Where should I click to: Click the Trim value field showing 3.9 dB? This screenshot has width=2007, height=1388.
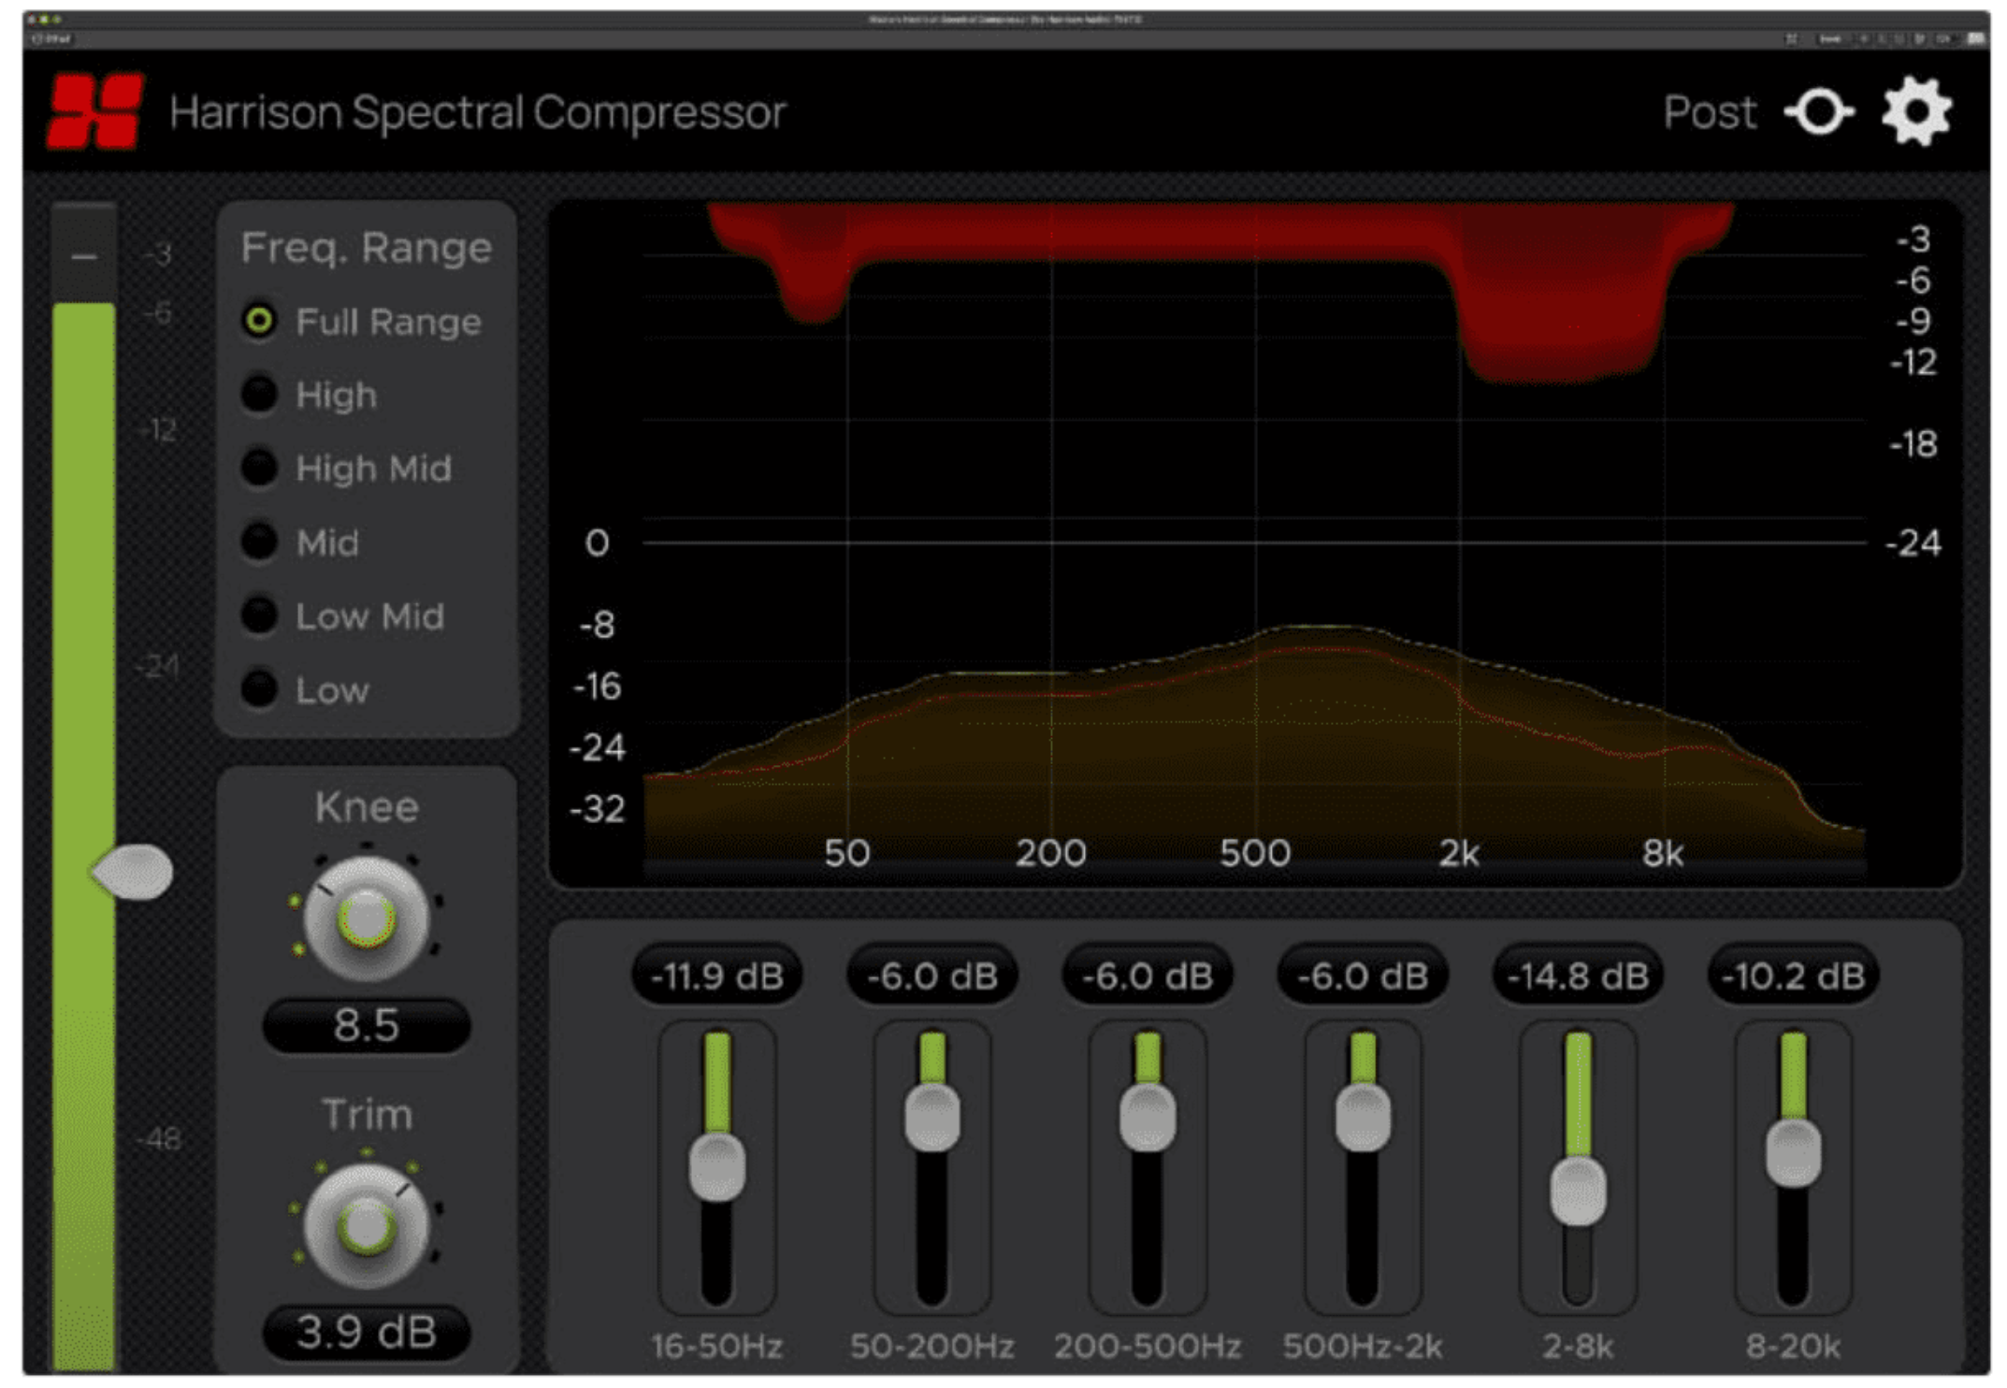click(x=366, y=1332)
